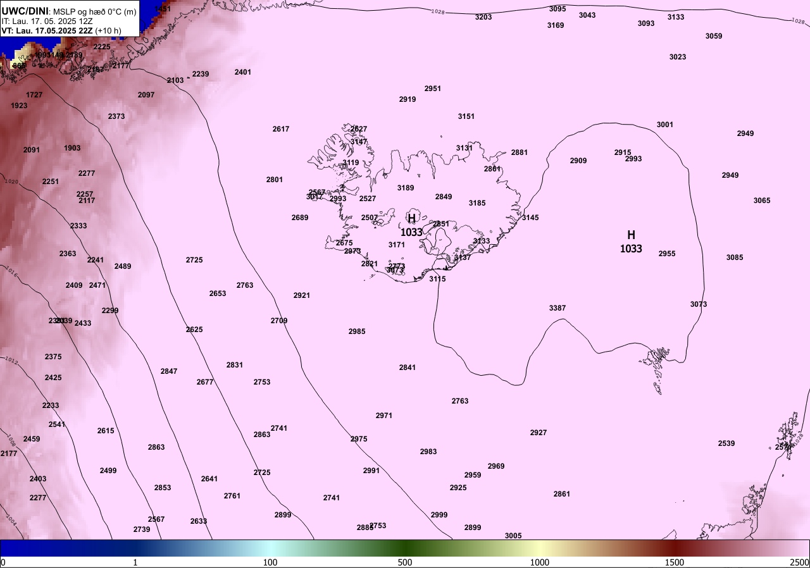Click the height value 2653
810x568 pixels.
pyautogui.click(x=218, y=293)
